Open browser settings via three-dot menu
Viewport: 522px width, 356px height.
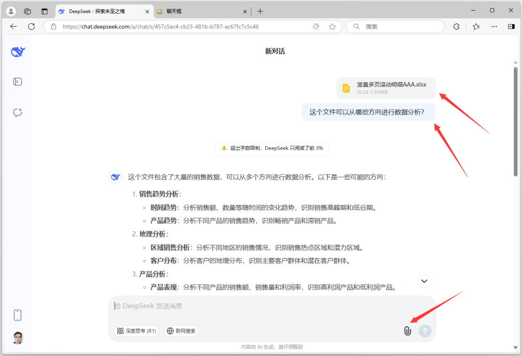point(494,27)
